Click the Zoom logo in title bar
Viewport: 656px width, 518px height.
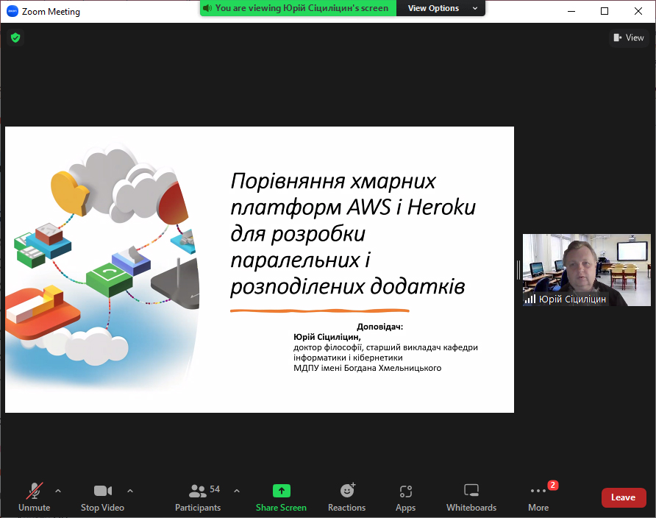(12, 11)
